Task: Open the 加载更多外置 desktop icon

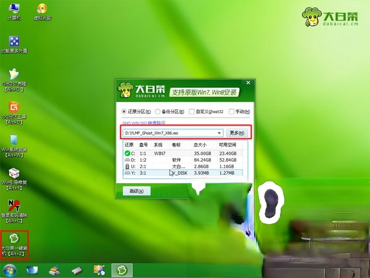Action: 14,44
